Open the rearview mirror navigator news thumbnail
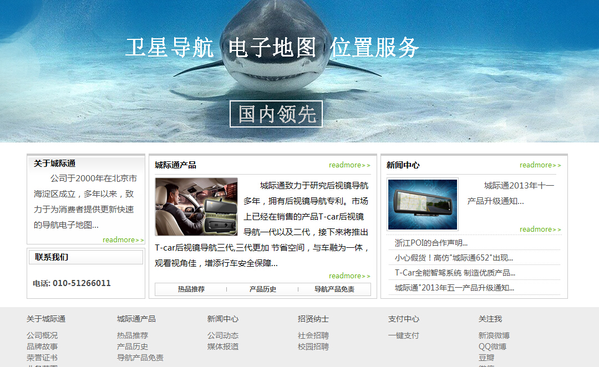The height and width of the screenshot is (367, 599). [423, 205]
